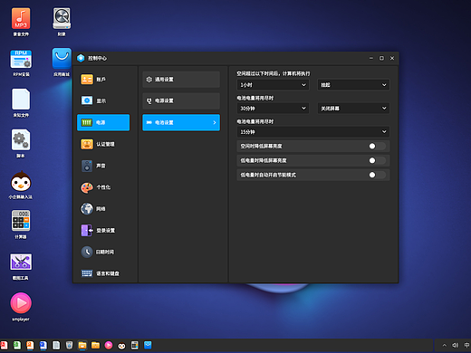Image resolution: width=471 pixels, height=353 pixels.
Task: Launch the pink media player from taskbar
Action: (x=109, y=345)
